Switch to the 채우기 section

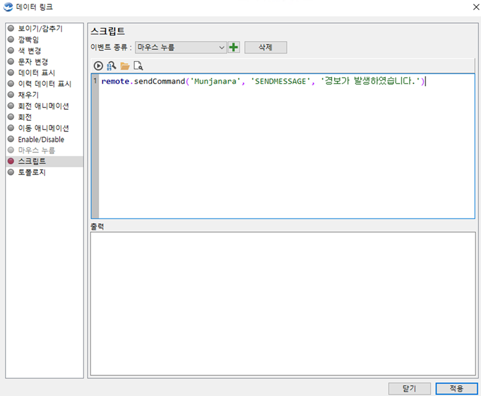click(29, 95)
